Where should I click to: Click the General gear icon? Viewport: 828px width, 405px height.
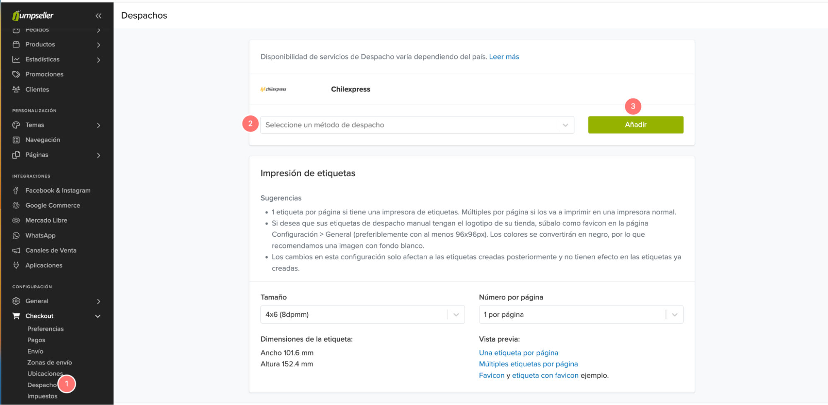16,301
